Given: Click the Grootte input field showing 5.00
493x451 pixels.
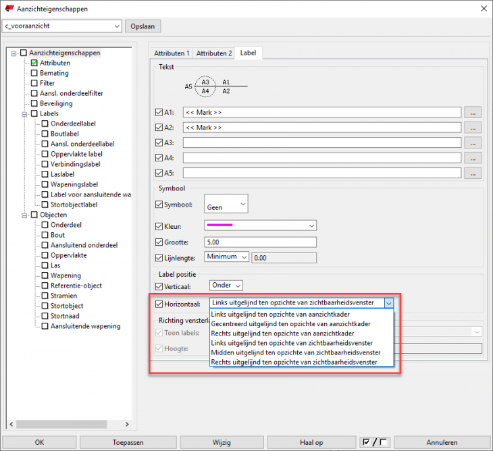Looking at the screenshot, I should tap(260, 242).
